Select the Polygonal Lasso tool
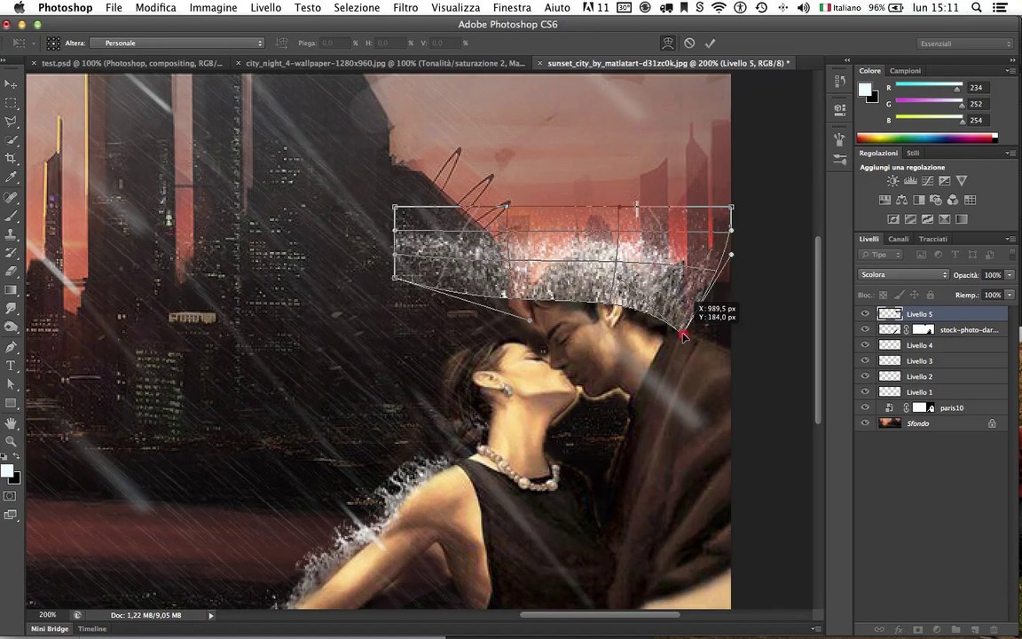The width and height of the screenshot is (1022, 639). [11, 122]
